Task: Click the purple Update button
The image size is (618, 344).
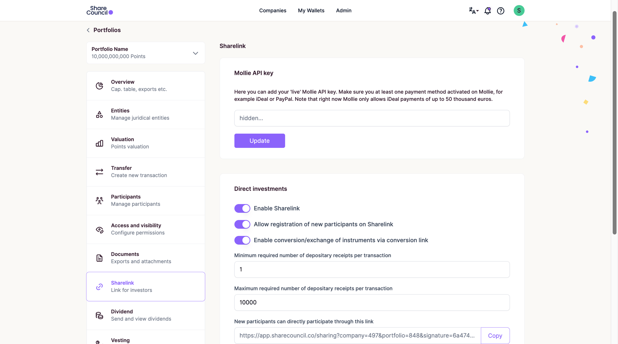Action: pyautogui.click(x=260, y=141)
